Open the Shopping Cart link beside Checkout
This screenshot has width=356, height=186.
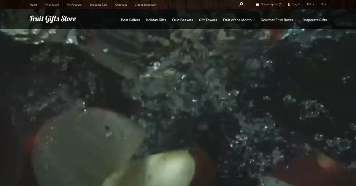point(98,4)
